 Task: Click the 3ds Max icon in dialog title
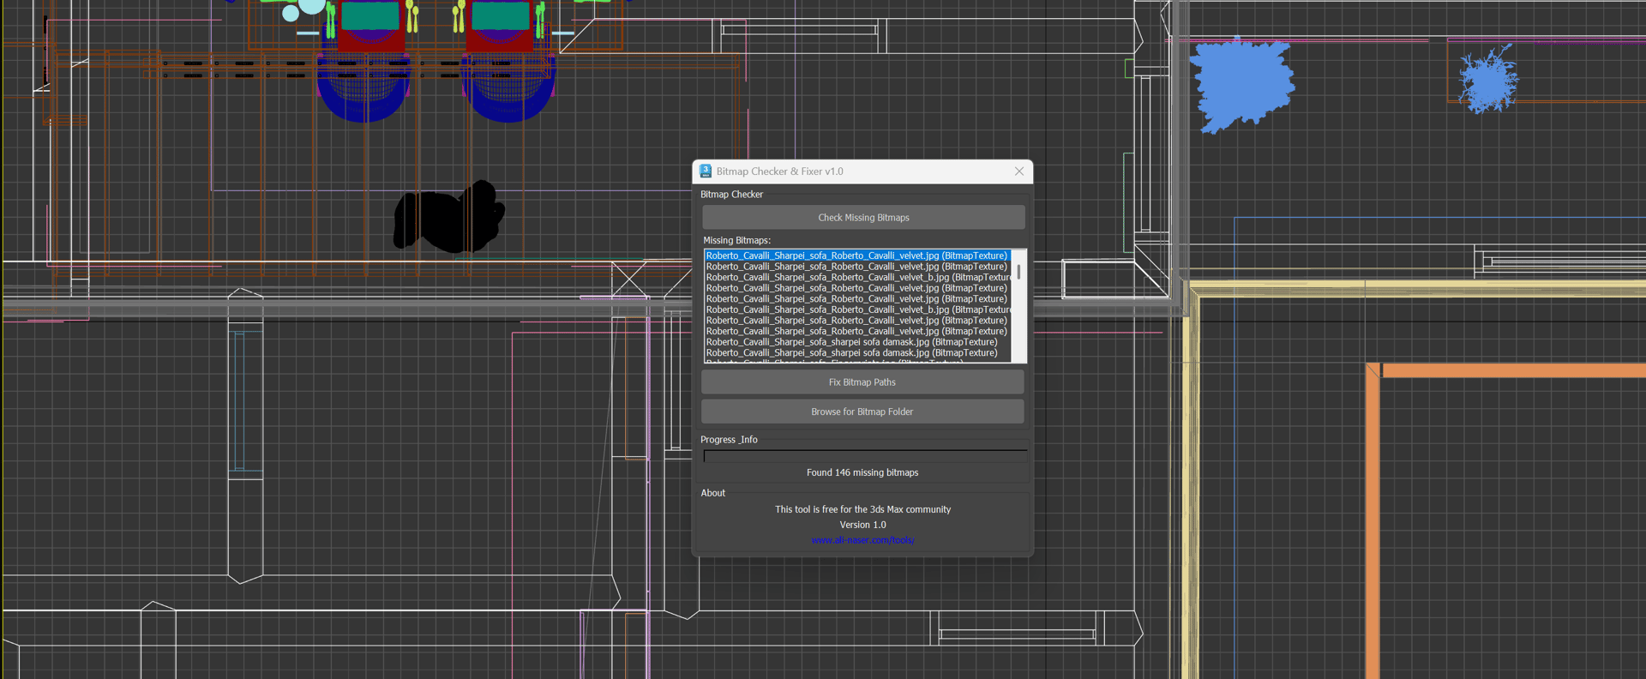point(706,171)
